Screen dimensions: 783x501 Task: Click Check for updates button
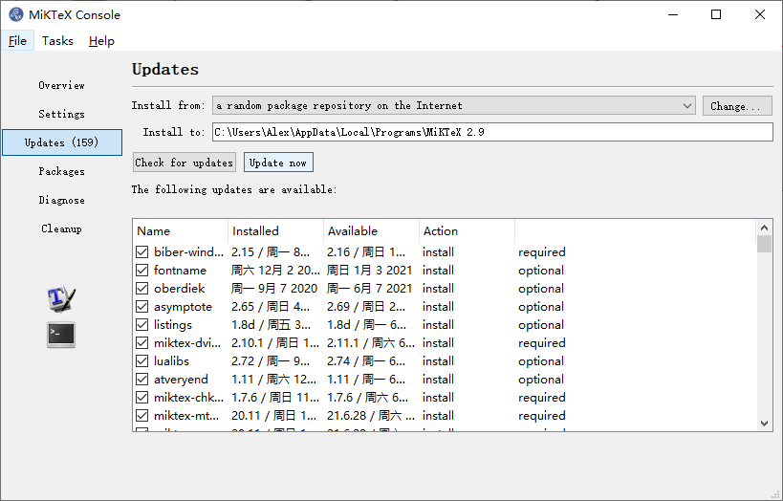[185, 163]
